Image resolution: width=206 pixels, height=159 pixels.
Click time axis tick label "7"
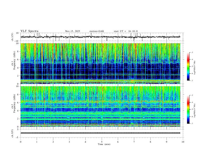tap(134, 142)
